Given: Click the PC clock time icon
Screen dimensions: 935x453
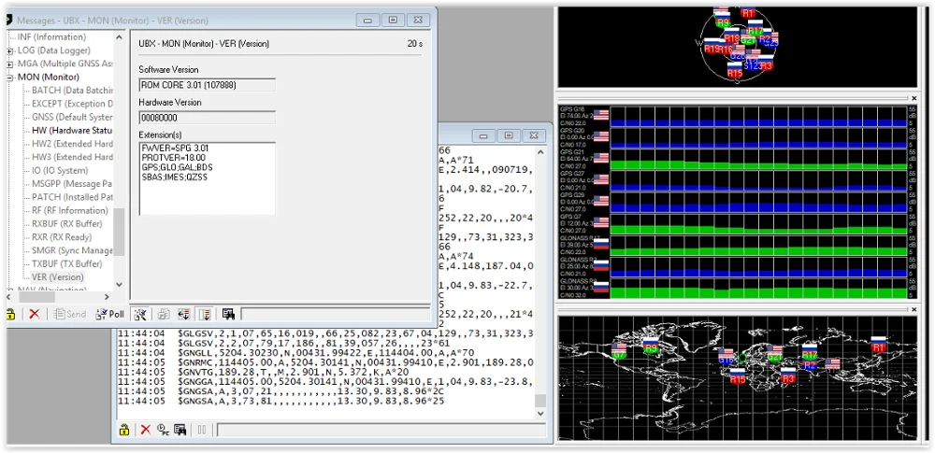Looking at the screenshot, I should click(163, 430).
